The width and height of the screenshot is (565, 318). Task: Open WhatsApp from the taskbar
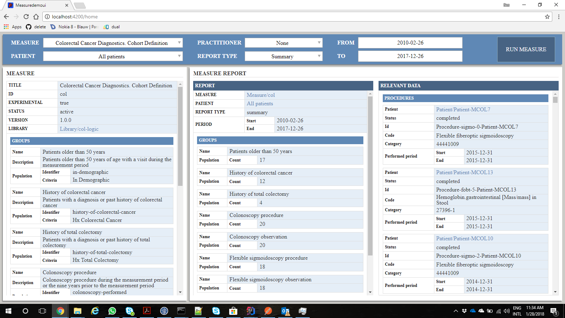112,311
